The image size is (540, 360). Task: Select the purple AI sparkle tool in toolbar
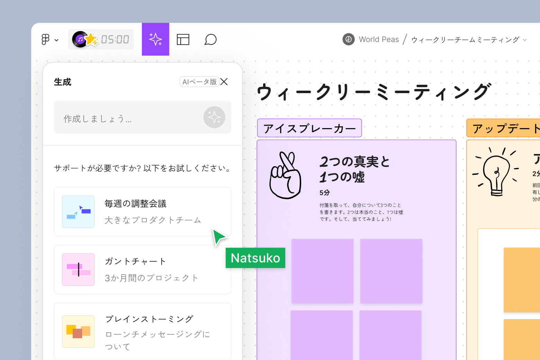click(x=155, y=39)
